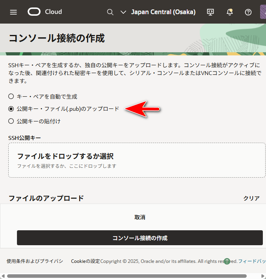
Task: Open the user profile avatar
Action: click(263, 12)
